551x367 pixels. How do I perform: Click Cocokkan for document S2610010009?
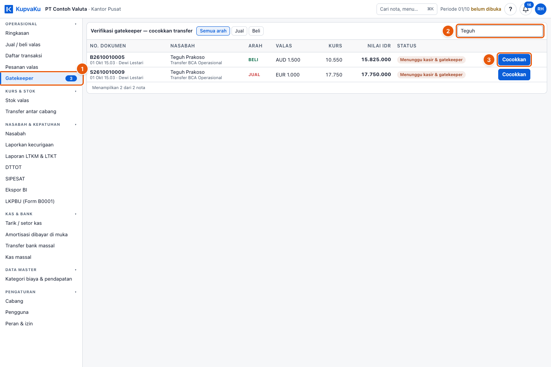coord(514,75)
